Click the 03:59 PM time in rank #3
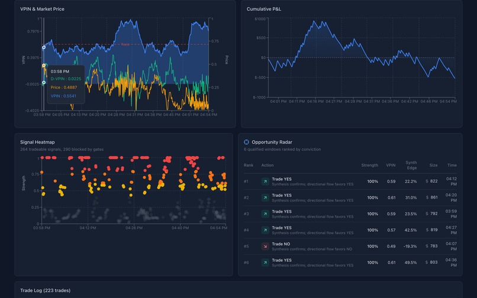The width and height of the screenshot is (477, 298). [451, 214]
